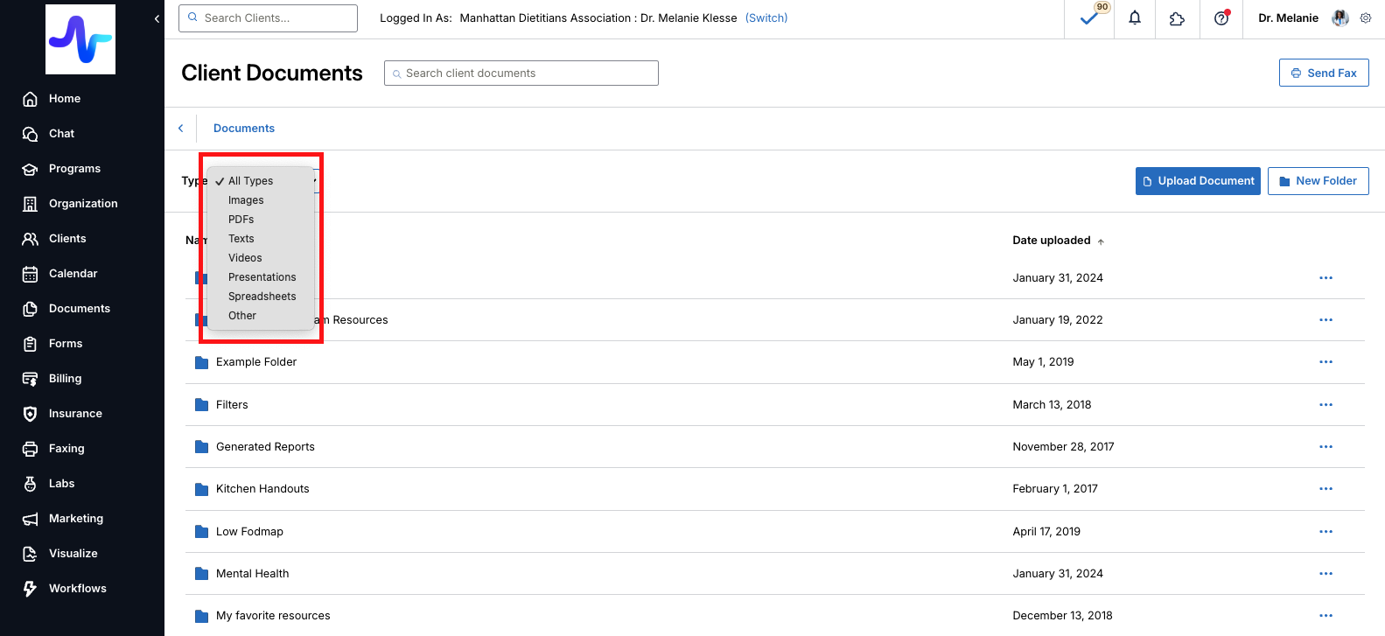Open the Calendar section

click(x=73, y=274)
